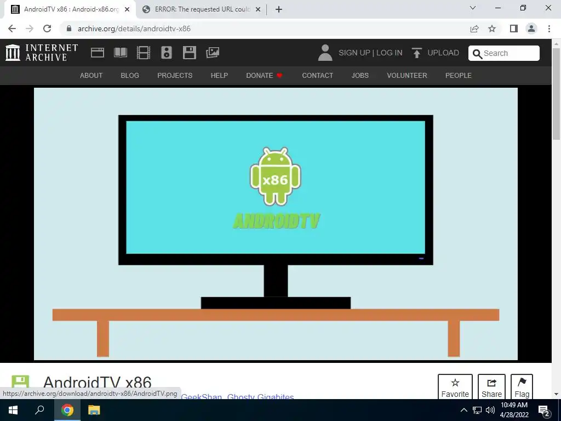Click the Flag button

[522, 388]
